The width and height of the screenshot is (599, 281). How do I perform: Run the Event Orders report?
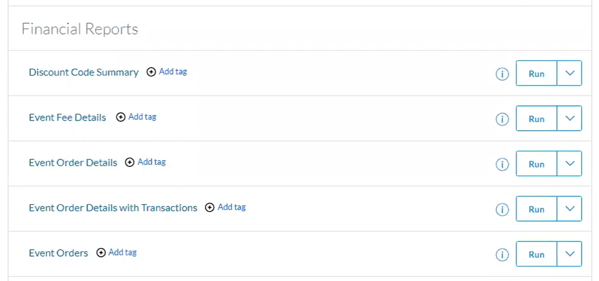(536, 253)
